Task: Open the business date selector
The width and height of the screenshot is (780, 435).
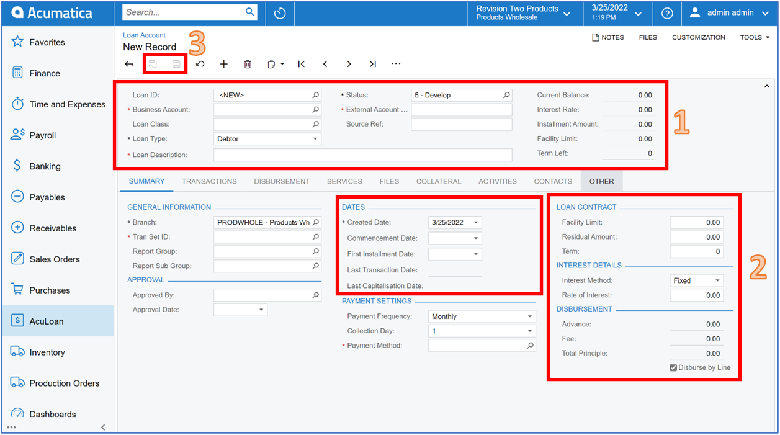Action: coord(617,13)
